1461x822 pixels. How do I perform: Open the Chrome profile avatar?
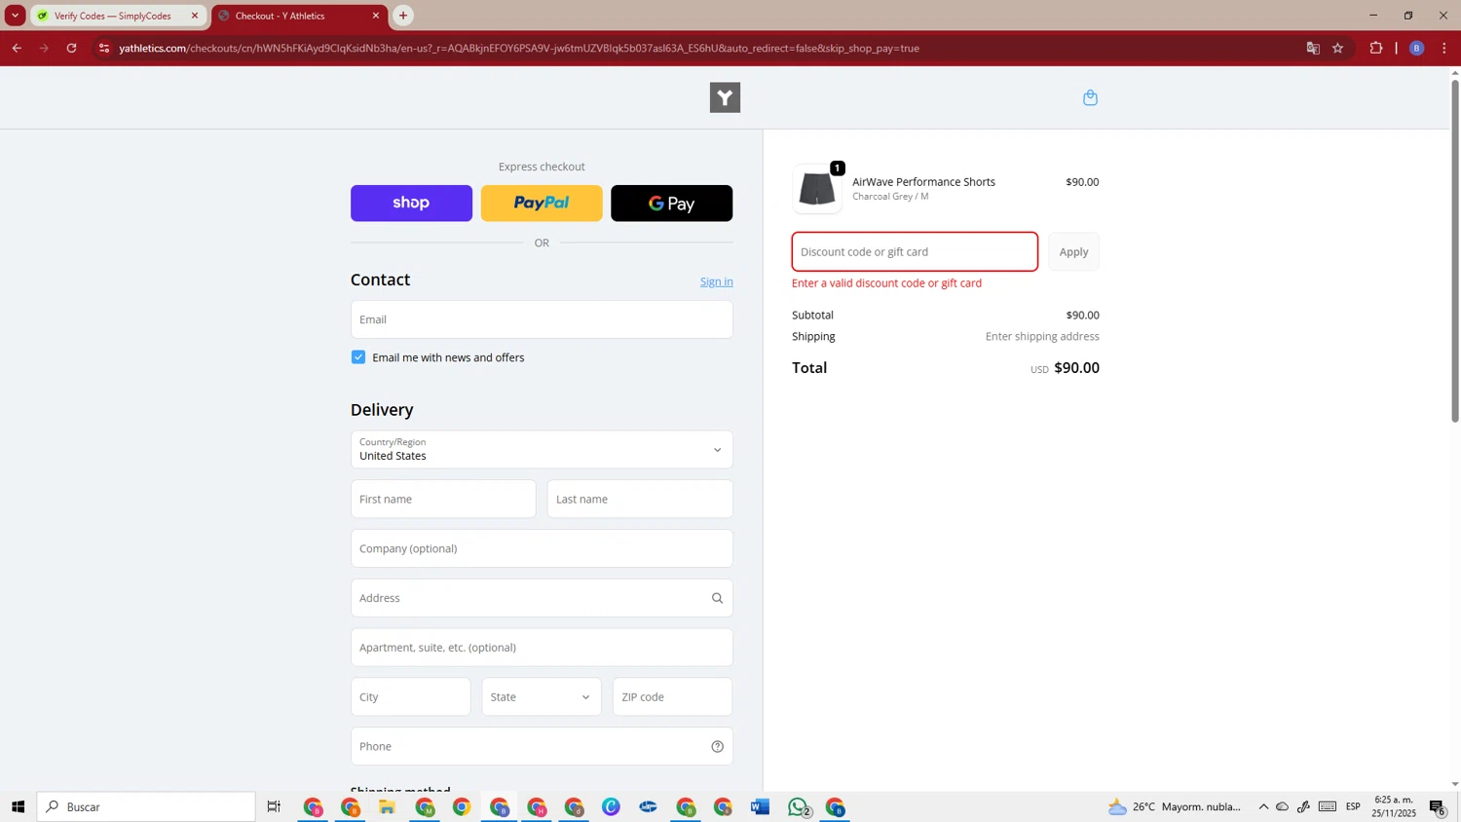pyautogui.click(x=1416, y=48)
